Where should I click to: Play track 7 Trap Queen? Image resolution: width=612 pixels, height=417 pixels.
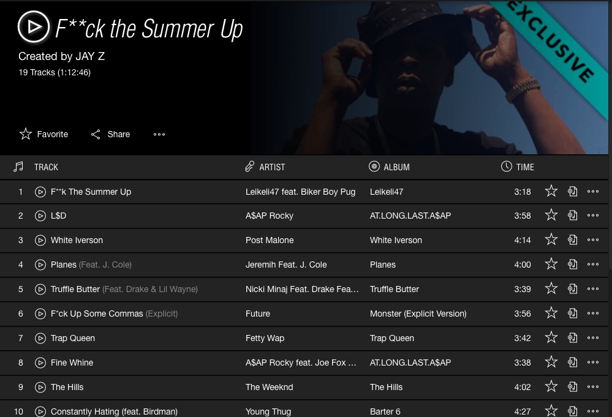coord(40,338)
